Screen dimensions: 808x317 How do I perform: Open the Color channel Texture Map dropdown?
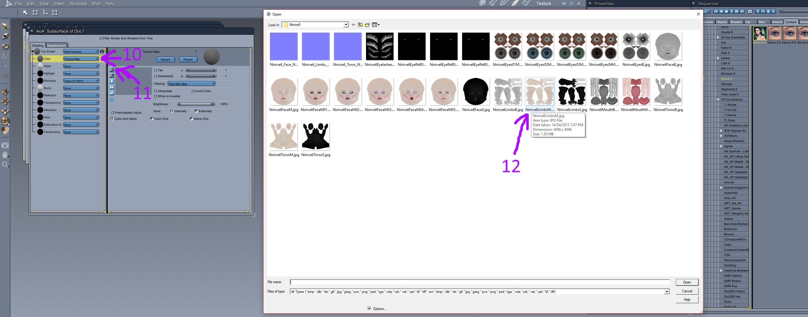point(81,59)
